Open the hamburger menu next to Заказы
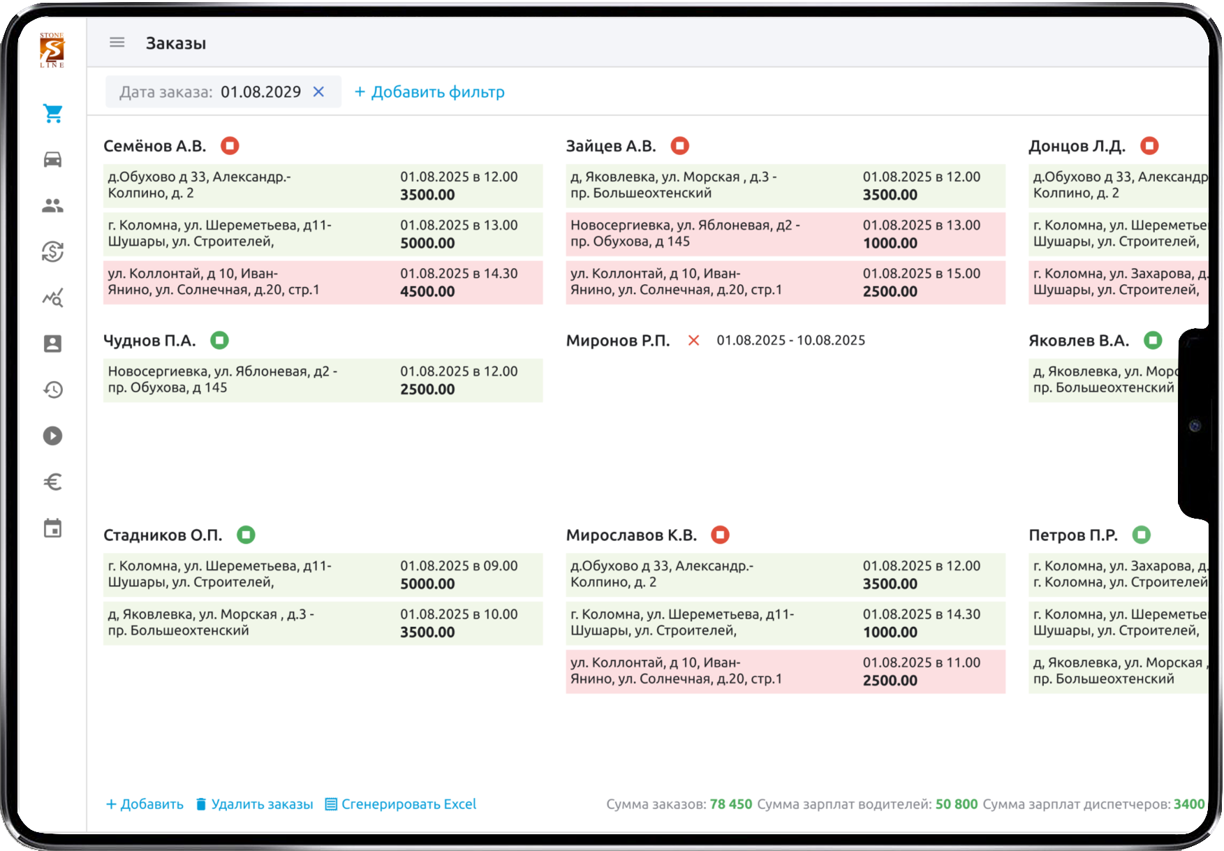Viewport: 1224px width, 851px height. click(117, 43)
